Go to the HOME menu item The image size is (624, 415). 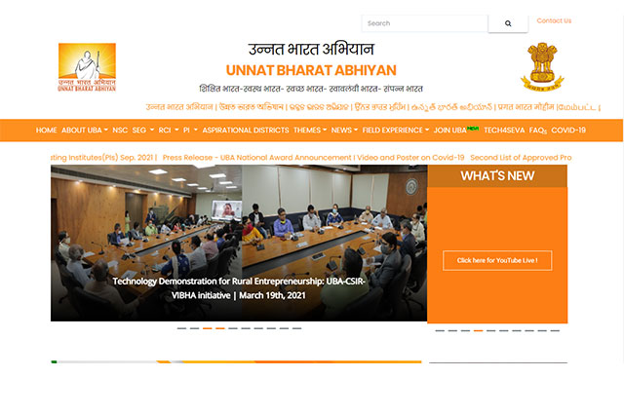point(46,130)
